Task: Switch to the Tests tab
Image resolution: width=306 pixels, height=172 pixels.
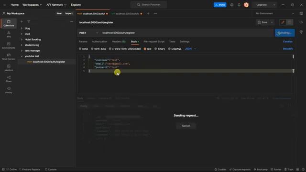Action: click(x=172, y=42)
